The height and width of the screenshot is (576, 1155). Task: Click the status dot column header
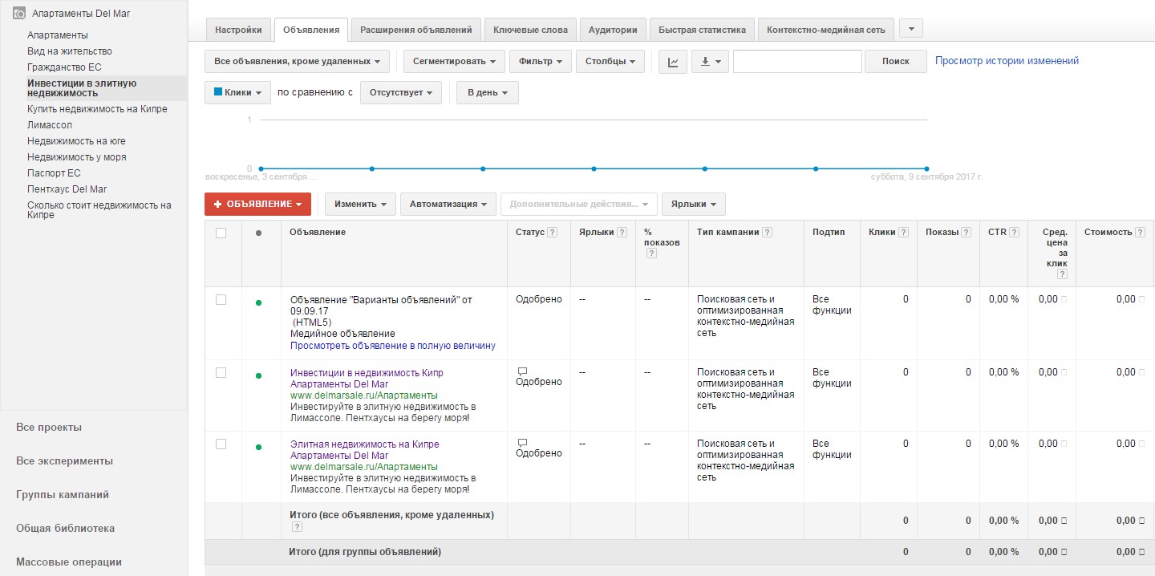tap(258, 233)
